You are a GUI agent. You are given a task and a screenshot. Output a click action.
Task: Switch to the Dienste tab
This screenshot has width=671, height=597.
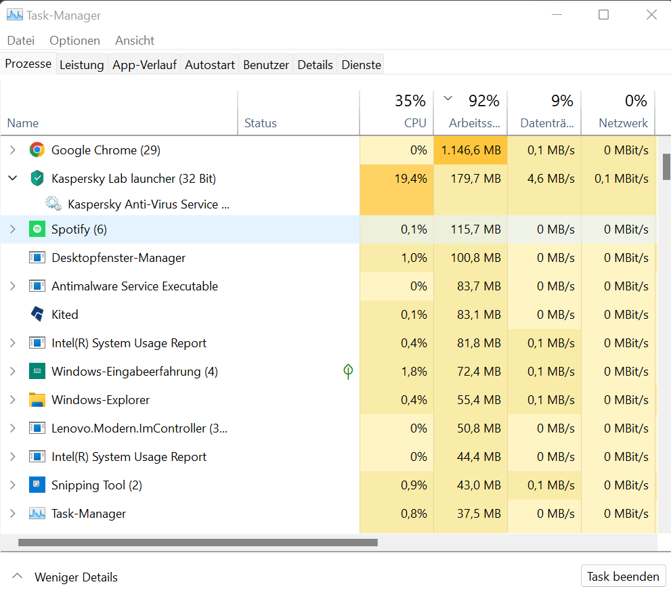pos(361,64)
